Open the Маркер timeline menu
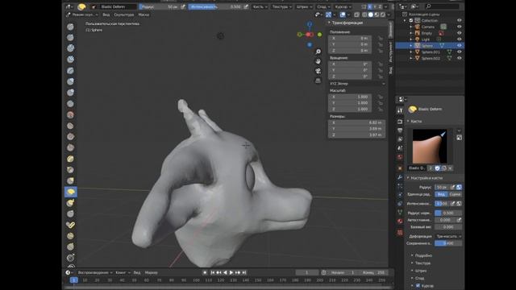This screenshot has height=290, width=516. 151,272
